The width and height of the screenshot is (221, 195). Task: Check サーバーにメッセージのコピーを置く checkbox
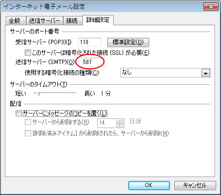click(x=18, y=113)
